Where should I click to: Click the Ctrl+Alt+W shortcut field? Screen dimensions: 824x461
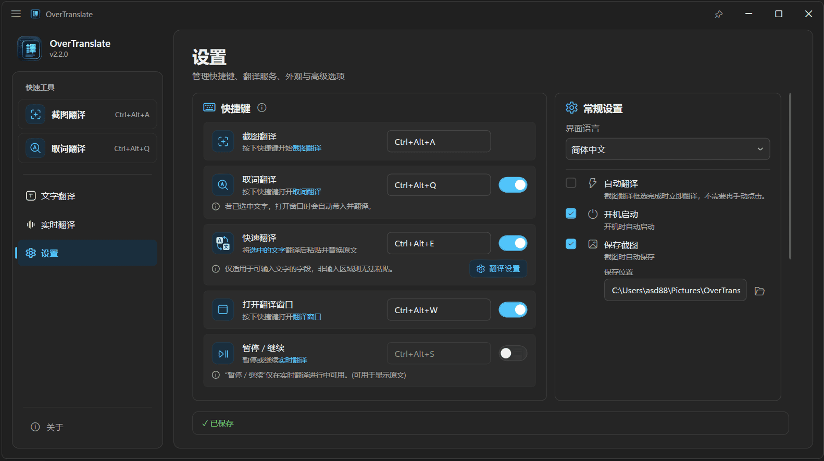pos(439,310)
